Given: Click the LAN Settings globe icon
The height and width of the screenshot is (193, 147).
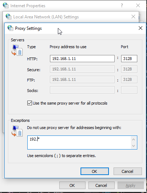Looking at the screenshot, I should 9,17.
